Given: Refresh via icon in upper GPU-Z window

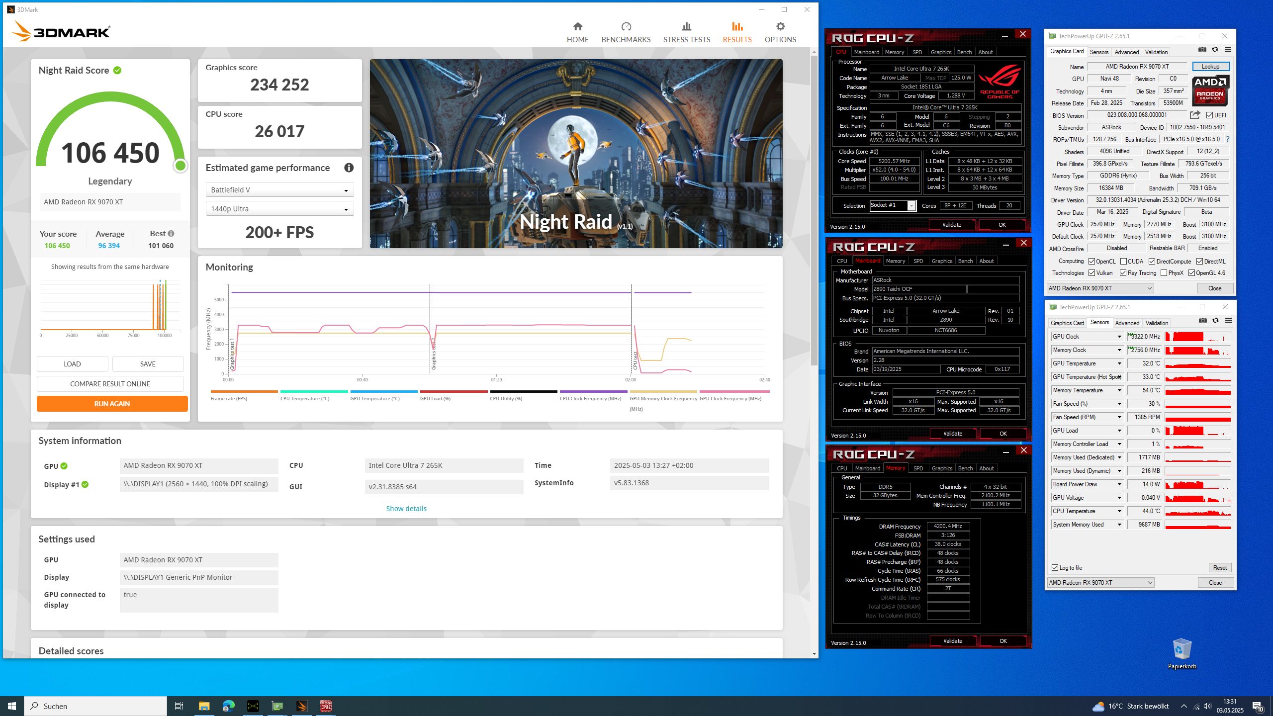Looking at the screenshot, I should pyautogui.click(x=1215, y=49).
